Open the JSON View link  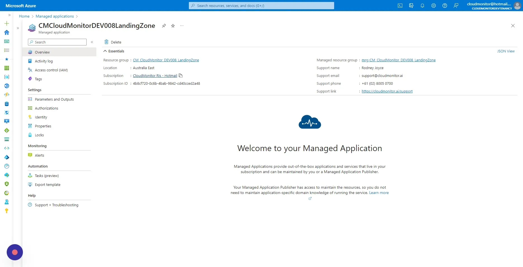tap(506, 51)
